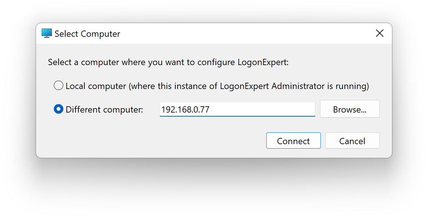The height and width of the screenshot is (217, 428).
Task: Confirm the selected computer with Connect
Action: tap(293, 140)
